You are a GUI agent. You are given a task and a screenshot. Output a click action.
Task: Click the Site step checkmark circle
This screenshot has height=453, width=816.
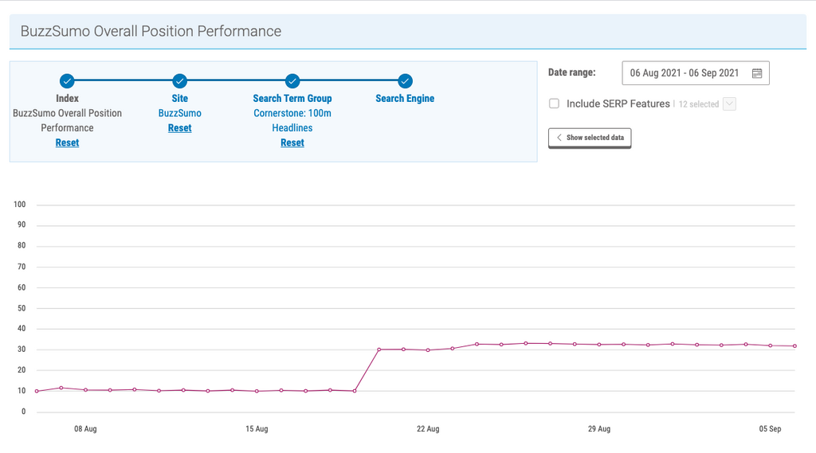click(179, 80)
